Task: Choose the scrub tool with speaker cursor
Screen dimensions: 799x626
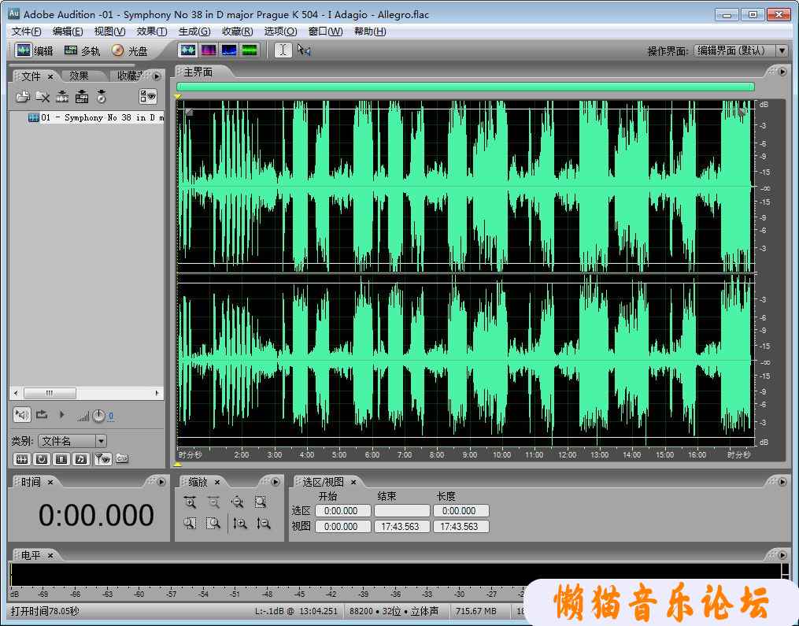Action: tap(304, 50)
